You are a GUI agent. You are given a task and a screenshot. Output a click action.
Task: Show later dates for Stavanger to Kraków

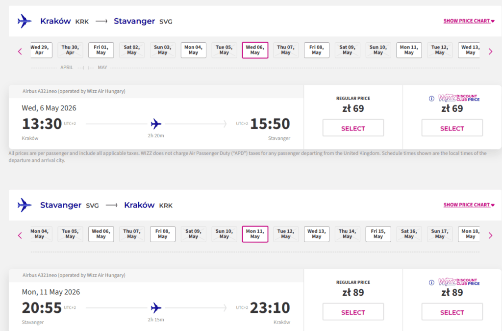coord(490,235)
